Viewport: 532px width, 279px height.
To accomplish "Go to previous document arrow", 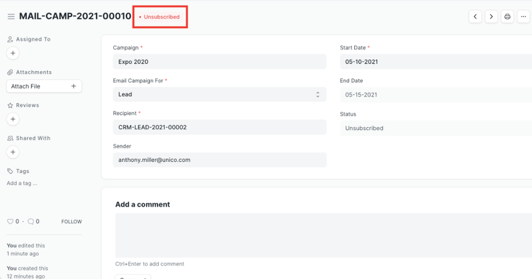I will tap(475, 17).
